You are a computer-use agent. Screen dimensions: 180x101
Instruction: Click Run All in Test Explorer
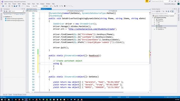[6, 14]
